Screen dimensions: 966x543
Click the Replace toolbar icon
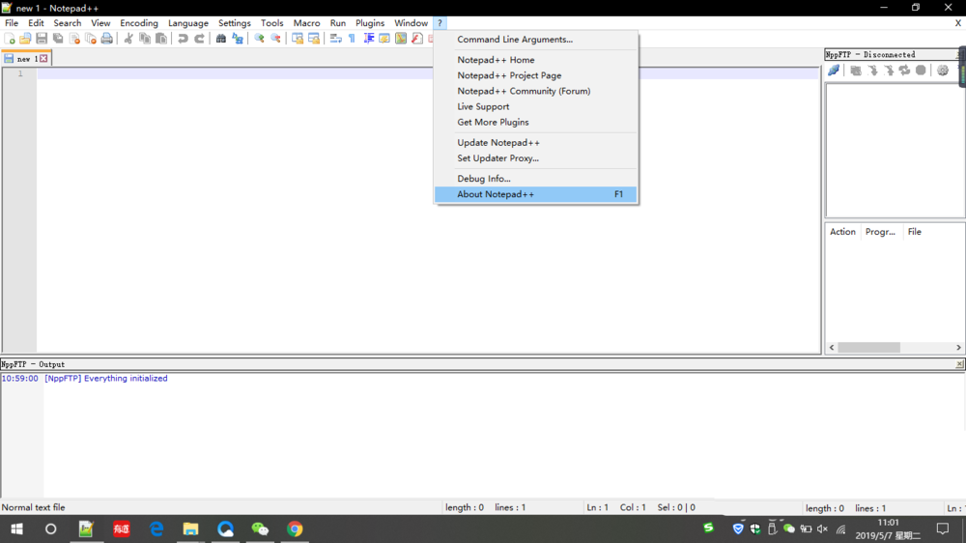[x=238, y=39]
